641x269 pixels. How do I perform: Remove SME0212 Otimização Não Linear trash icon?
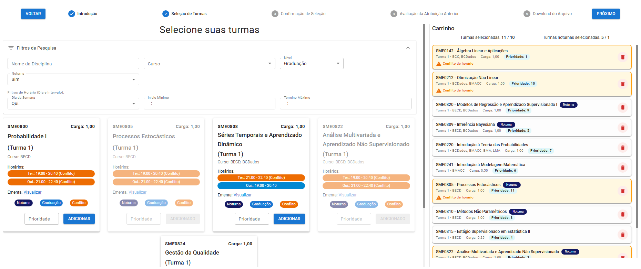(x=622, y=84)
